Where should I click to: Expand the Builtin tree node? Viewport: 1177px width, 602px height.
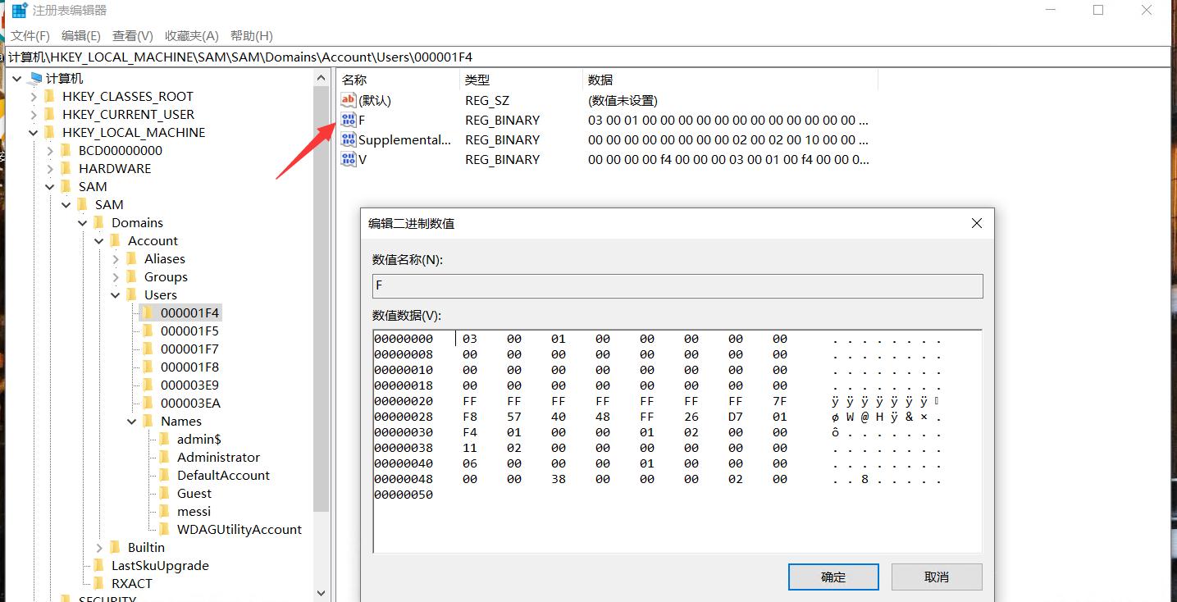click(x=98, y=547)
